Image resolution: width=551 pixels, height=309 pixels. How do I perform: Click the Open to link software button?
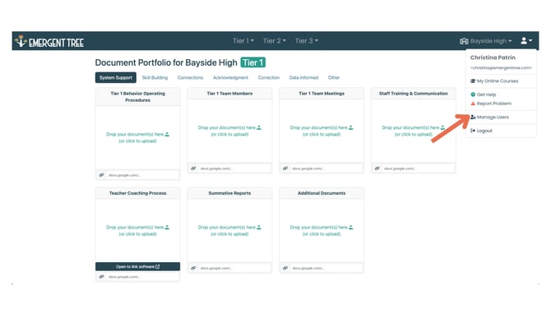pos(138,266)
